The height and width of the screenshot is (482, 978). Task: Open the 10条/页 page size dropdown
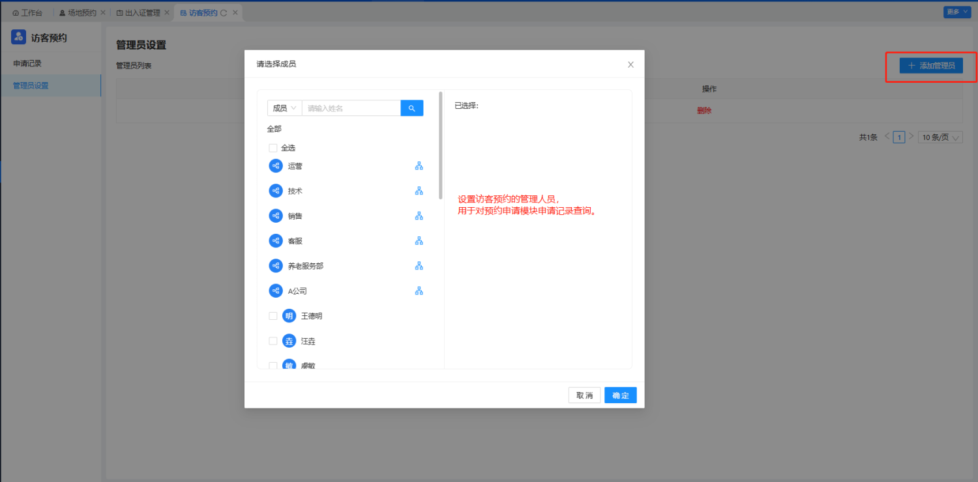click(940, 137)
